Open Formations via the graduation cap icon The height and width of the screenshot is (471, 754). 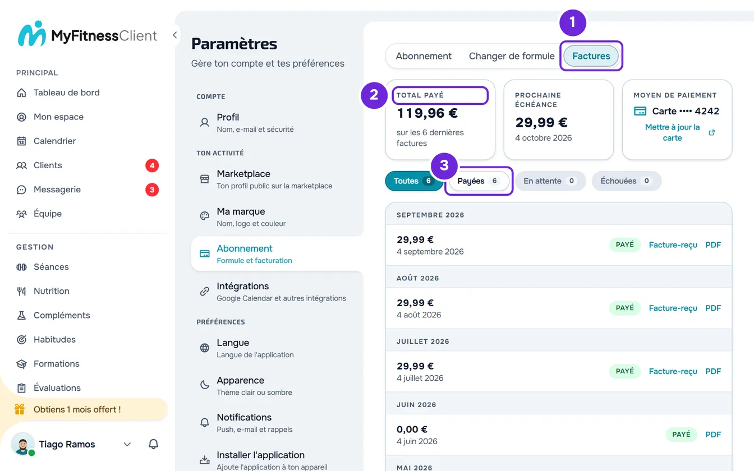(21, 363)
